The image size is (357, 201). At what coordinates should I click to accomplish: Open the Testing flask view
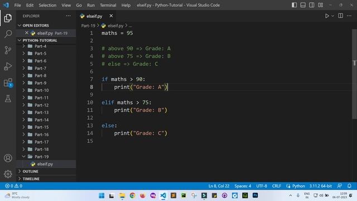pyautogui.click(x=8, y=99)
